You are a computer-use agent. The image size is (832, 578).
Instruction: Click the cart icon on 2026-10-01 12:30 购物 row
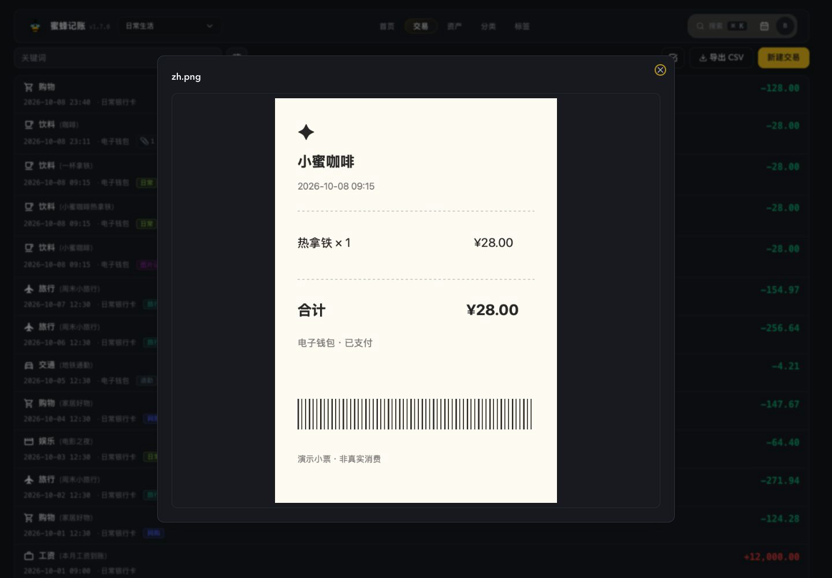click(29, 518)
